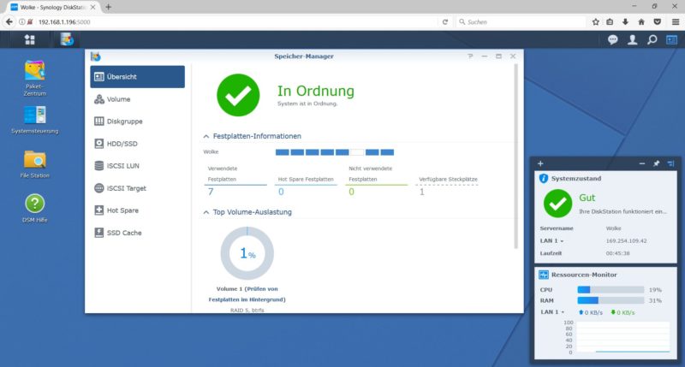The width and height of the screenshot is (685, 367).
Task: Open LAN 1 dropdown in Ressourcen-Monitor
Action: click(x=552, y=312)
